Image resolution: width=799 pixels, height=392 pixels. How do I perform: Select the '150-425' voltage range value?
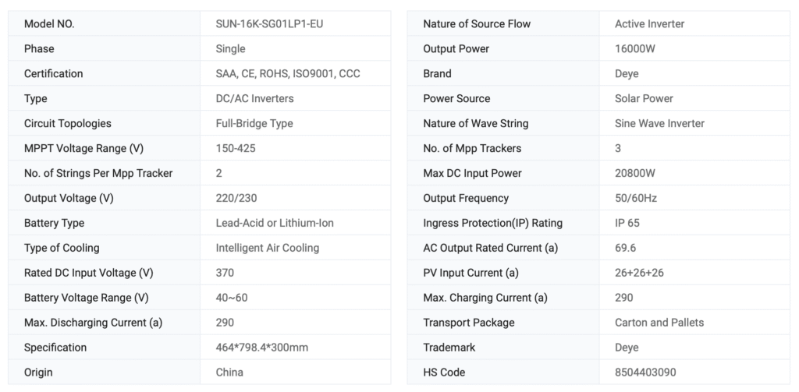236,148
